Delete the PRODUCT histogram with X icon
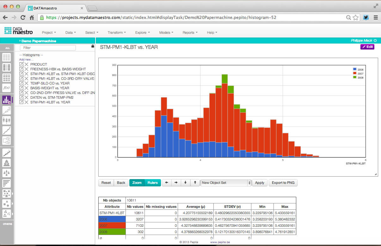The image size is (381, 246). [x=27, y=64]
